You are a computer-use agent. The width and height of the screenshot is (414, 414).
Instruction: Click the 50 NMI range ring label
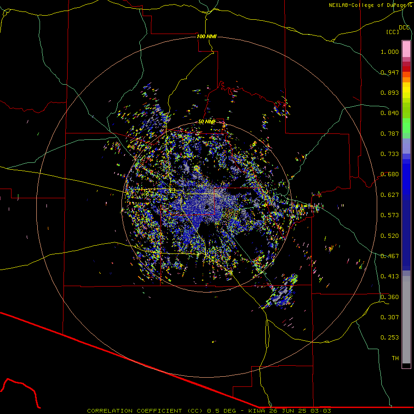[207, 122]
